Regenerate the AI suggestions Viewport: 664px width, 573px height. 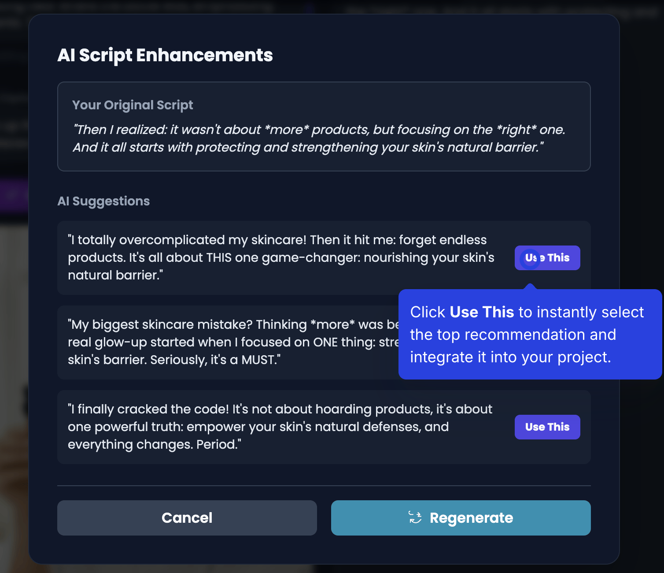[x=461, y=518]
